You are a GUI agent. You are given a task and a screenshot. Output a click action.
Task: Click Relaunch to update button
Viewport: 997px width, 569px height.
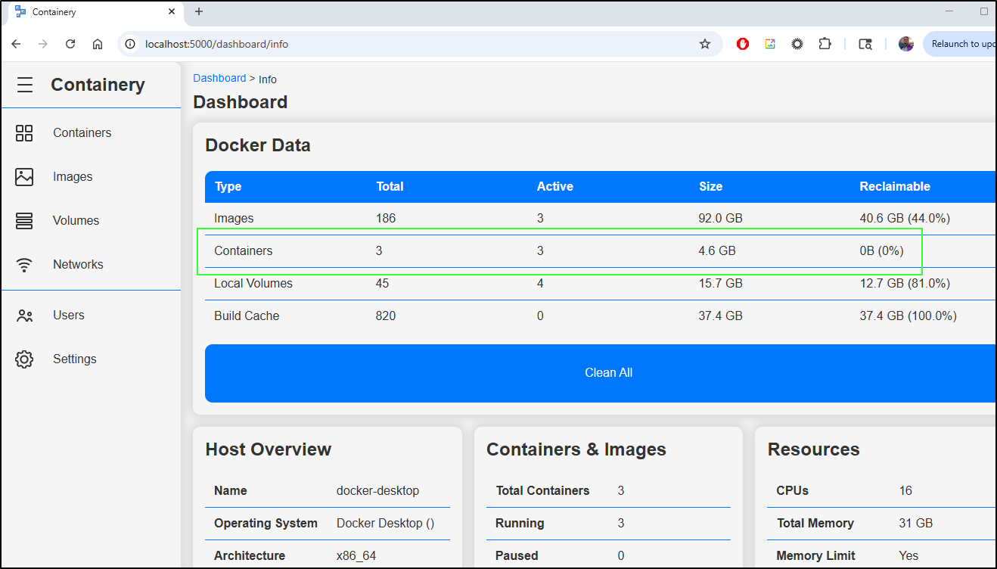pos(961,44)
